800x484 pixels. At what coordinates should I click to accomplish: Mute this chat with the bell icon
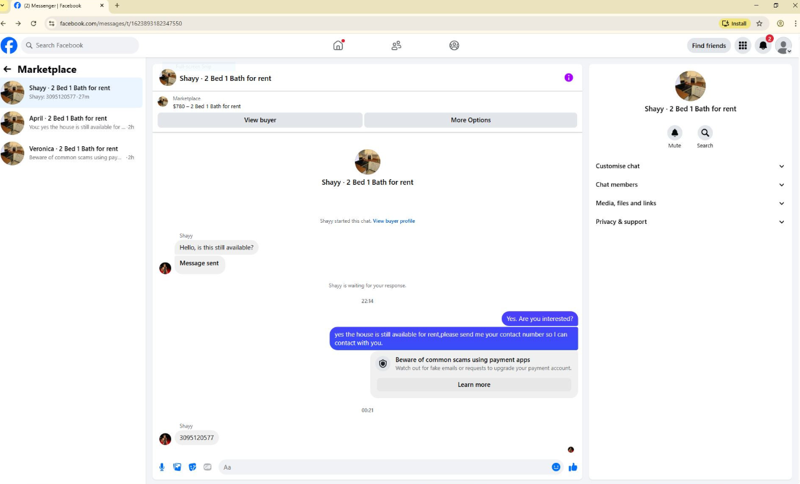click(674, 133)
